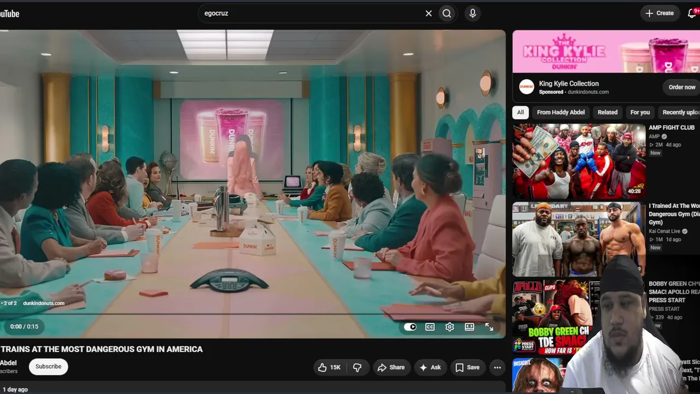Select the Recently uploaded filter chip
The height and width of the screenshot is (394, 700).
click(679, 112)
